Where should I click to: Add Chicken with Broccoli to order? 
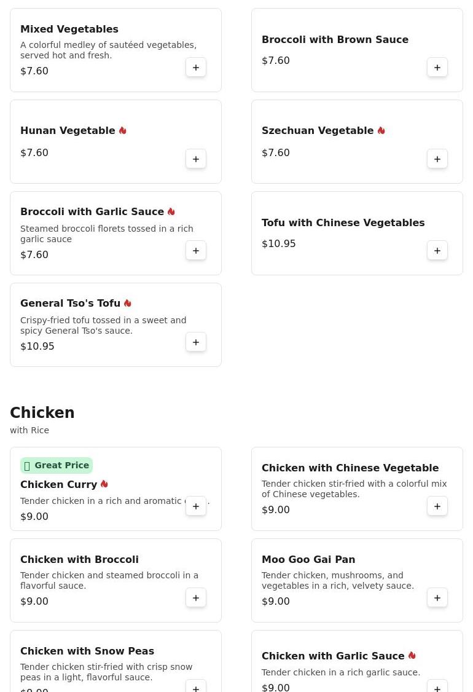pos(196,598)
